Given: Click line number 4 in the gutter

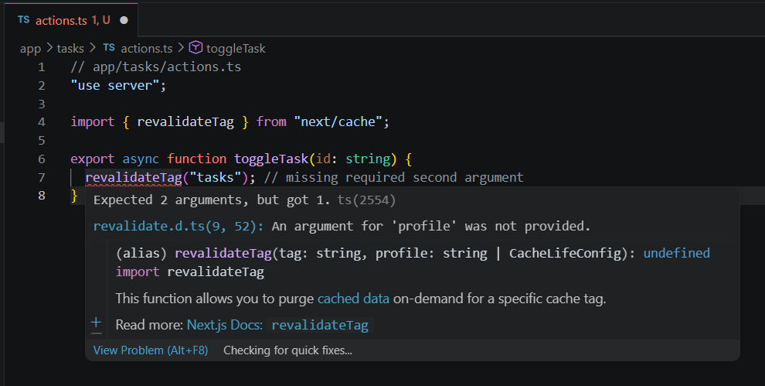Looking at the screenshot, I should 42,121.
